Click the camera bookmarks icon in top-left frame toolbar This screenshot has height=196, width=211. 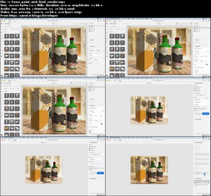(83, 24)
